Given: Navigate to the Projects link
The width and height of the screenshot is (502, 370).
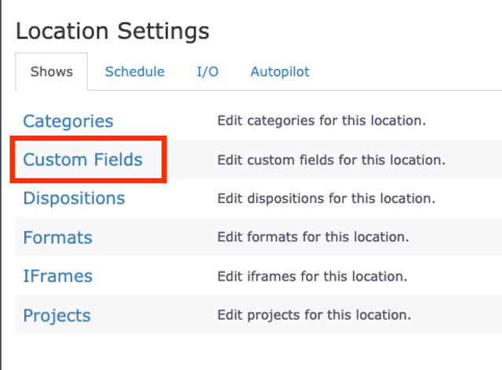Looking at the screenshot, I should point(56,316).
